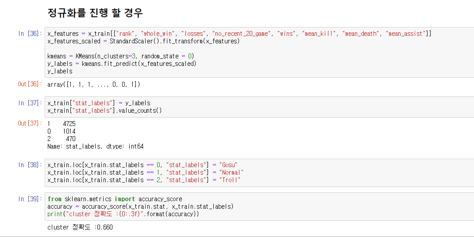
Task: Click the value count row 2 470
Action: click(x=62, y=139)
